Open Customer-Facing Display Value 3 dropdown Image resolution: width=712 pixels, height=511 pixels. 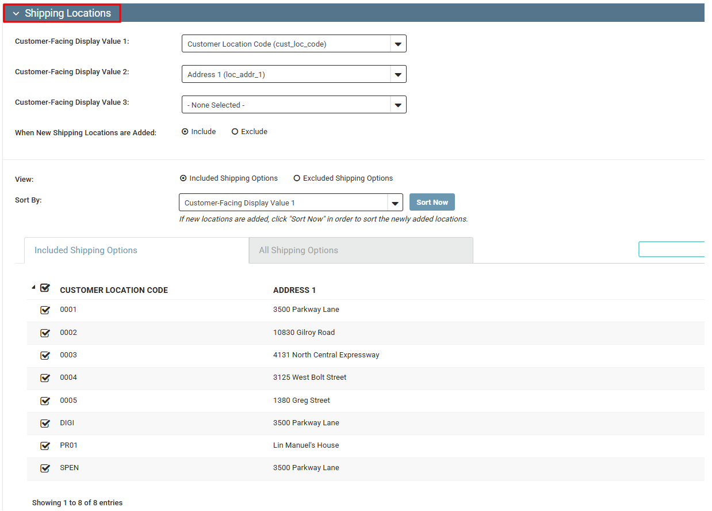(x=294, y=105)
